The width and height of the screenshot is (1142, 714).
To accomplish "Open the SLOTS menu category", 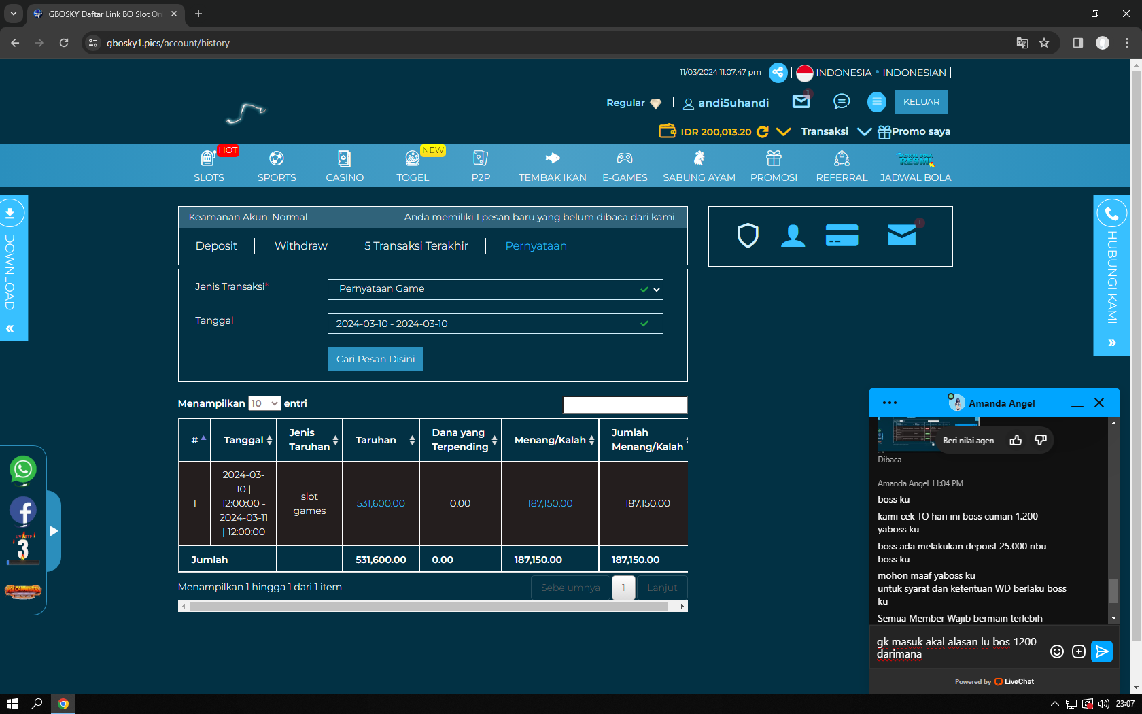I will point(209,167).
